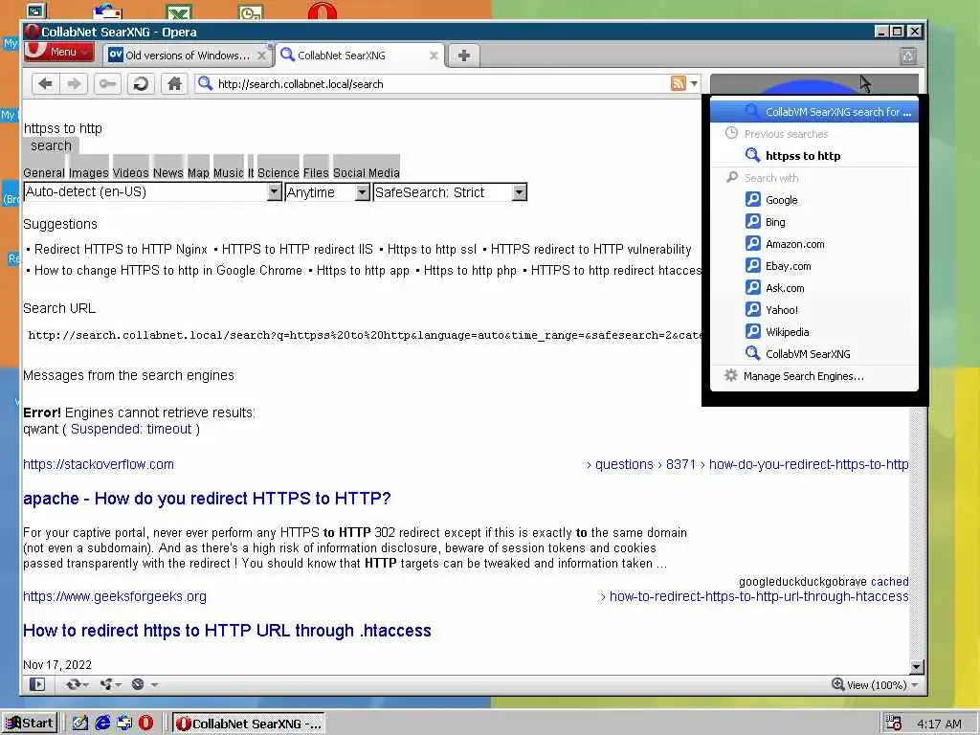Open Manage Search Engines gear entry
The width and height of the screenshot is (980, 735).
coord(814,376)
